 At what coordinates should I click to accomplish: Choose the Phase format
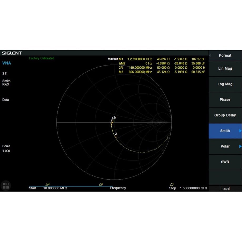click(225, 100)
